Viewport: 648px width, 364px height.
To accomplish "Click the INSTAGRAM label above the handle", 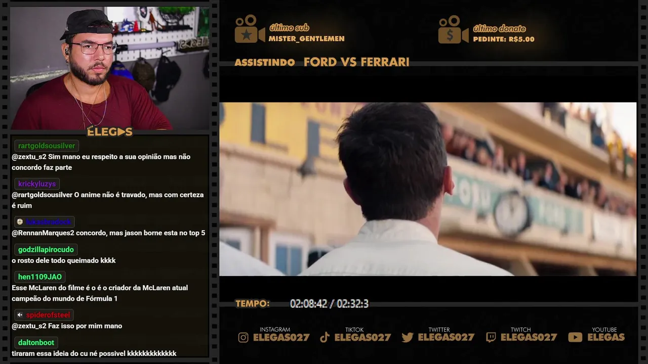I will coord(275,330).
